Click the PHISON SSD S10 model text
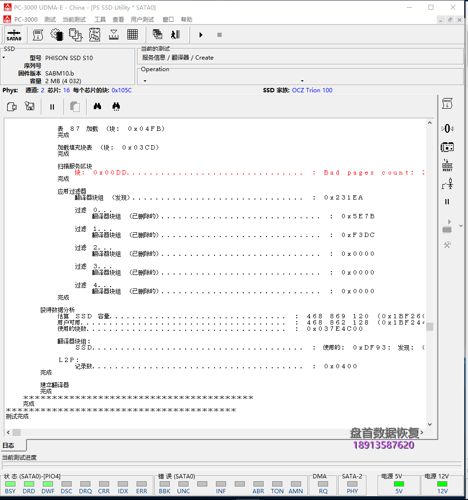 click(69, 58)
